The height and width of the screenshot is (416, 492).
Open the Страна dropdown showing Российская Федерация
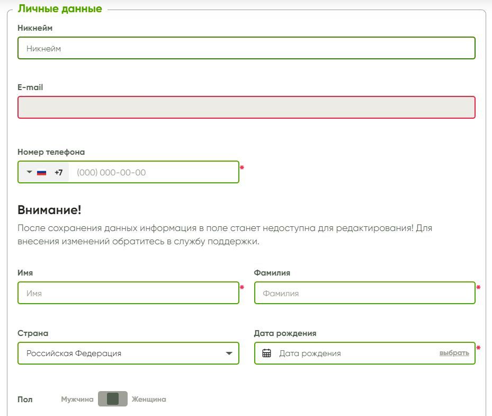122,353
